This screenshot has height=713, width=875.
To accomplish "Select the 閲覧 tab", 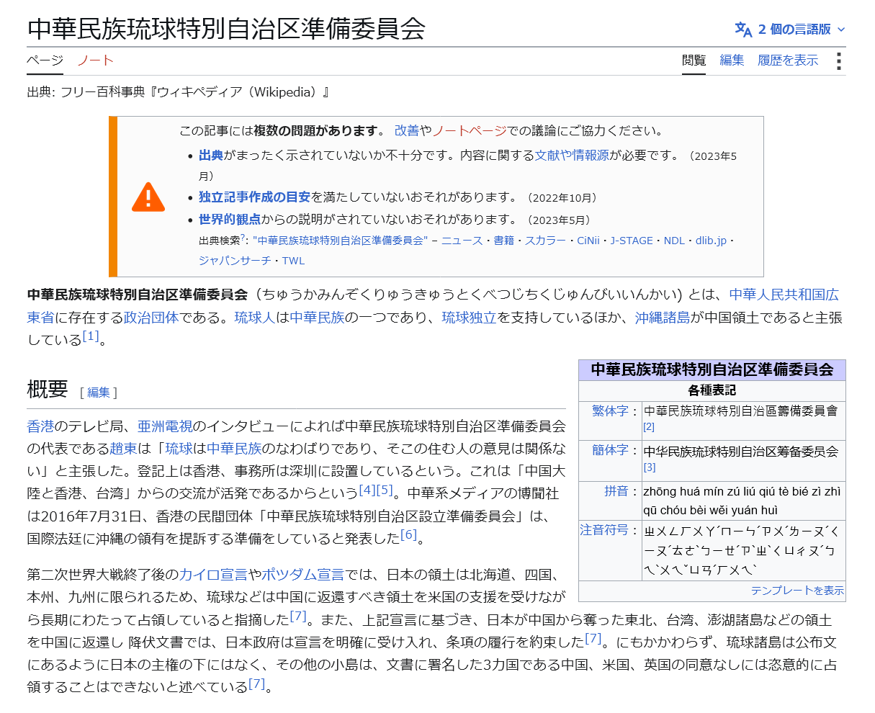I will [x=694, y=60].
